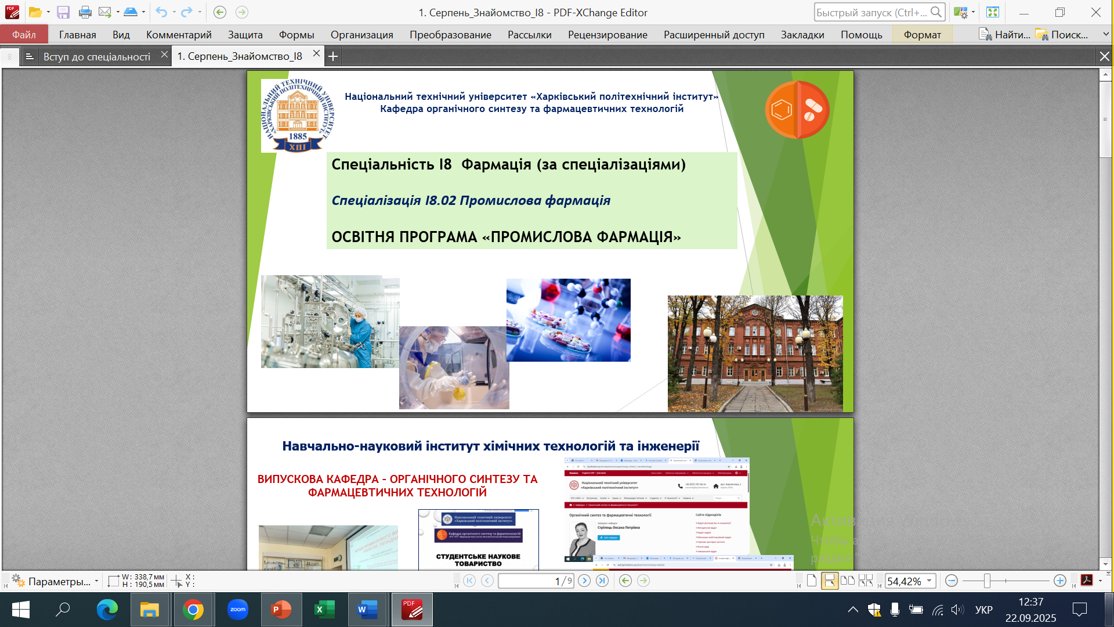Add a new tab with plus button
Screen dimensions: 1114x627
(333, 56)
